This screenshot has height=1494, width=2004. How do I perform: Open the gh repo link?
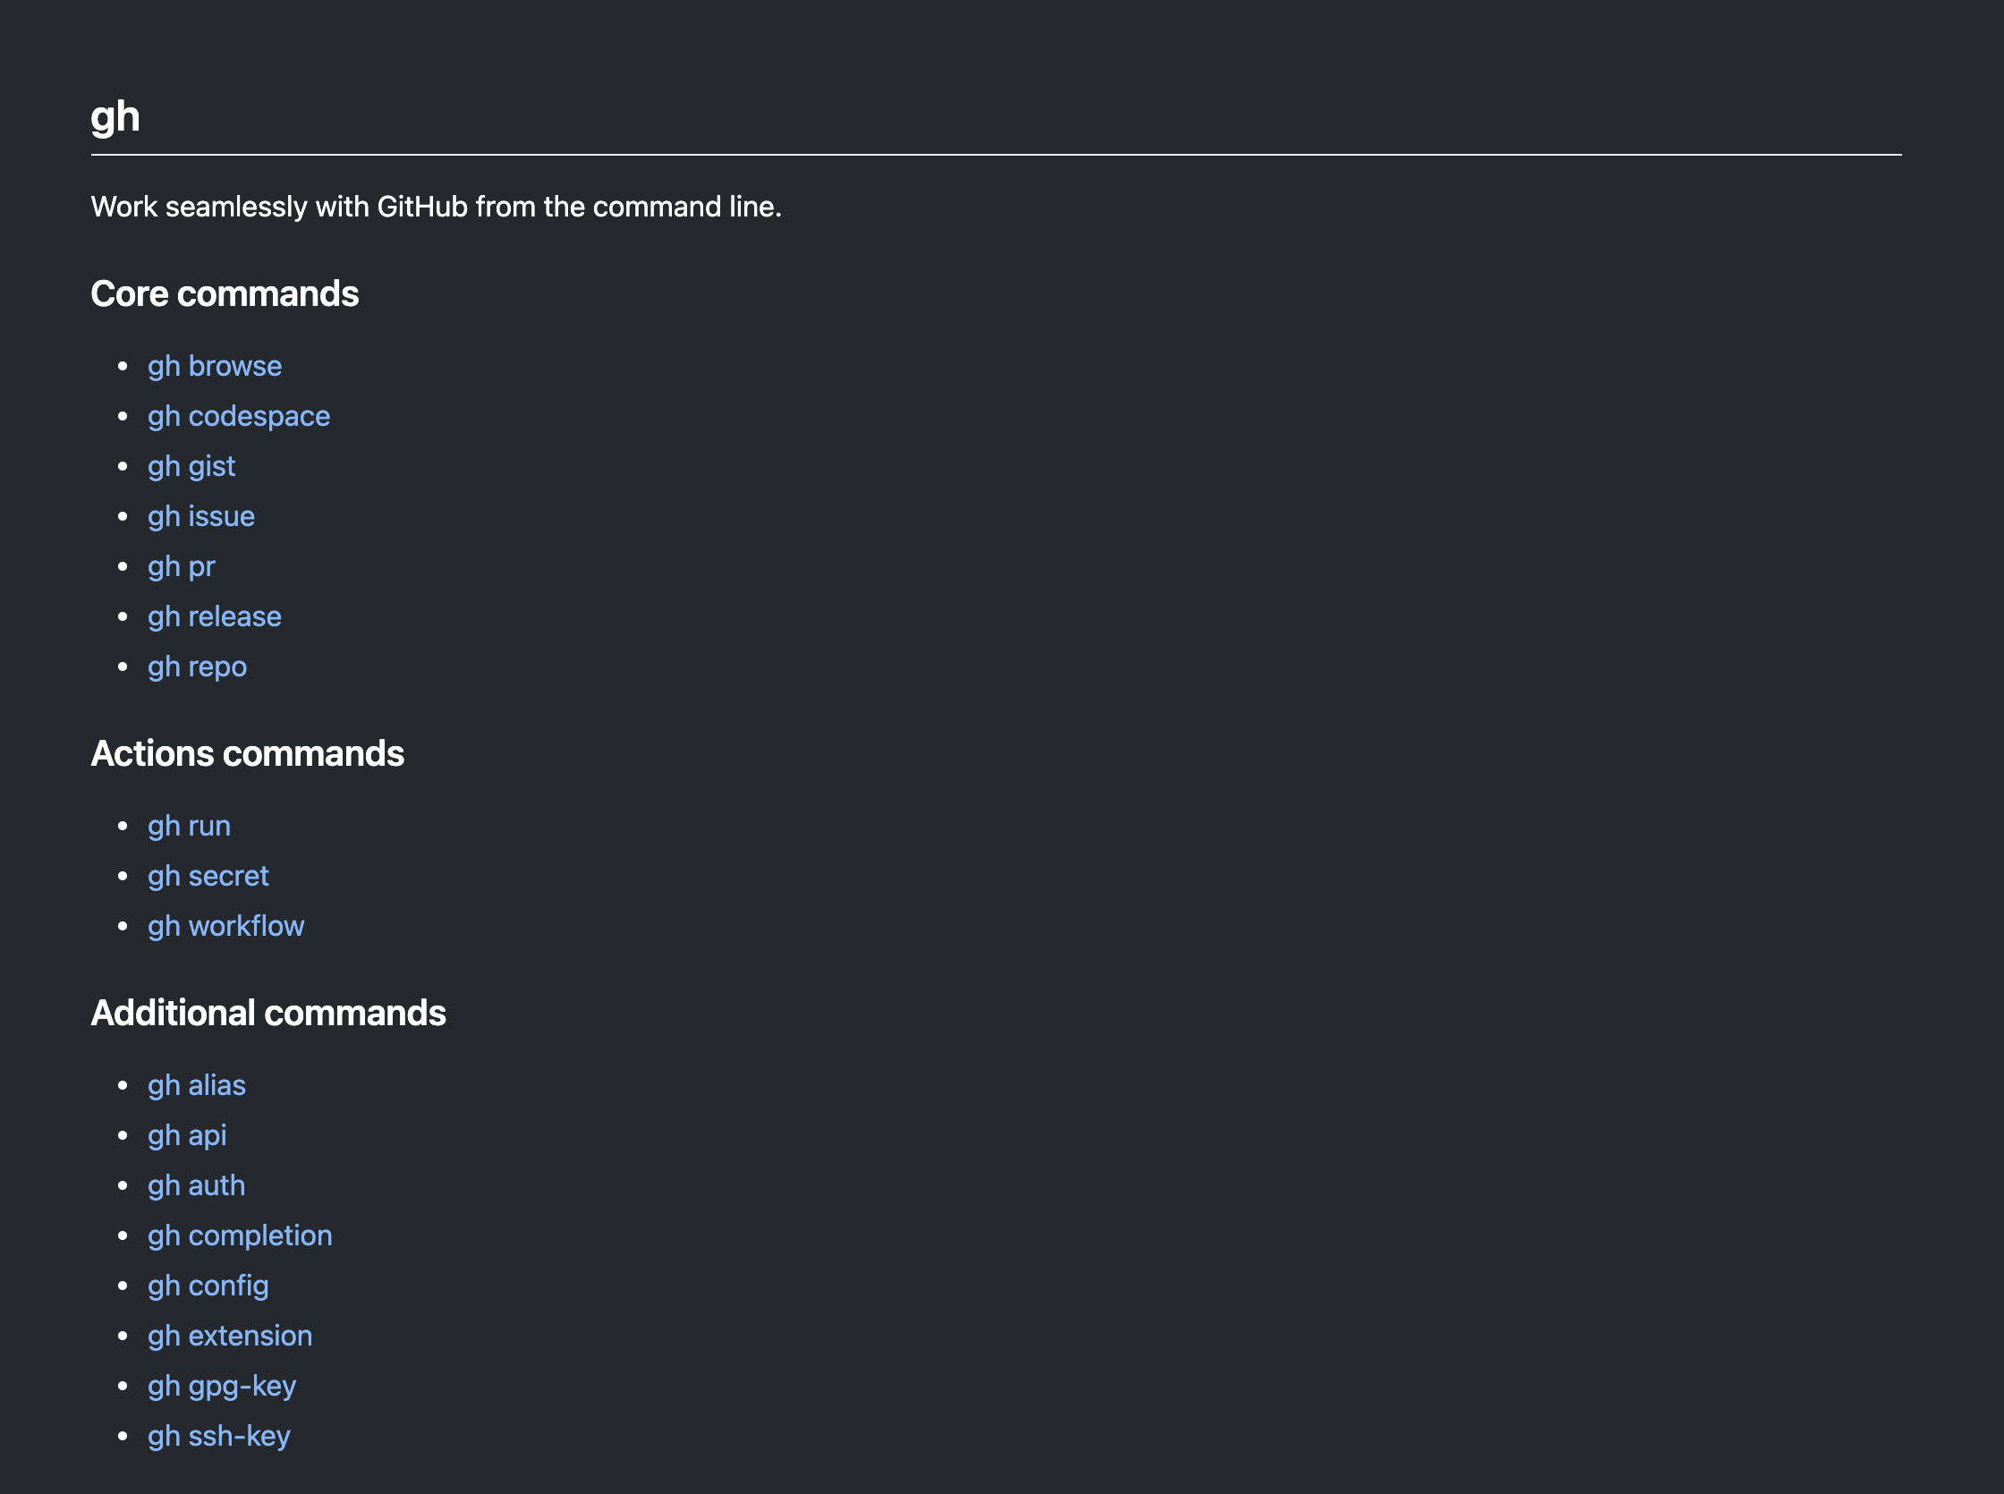(197, 667)
